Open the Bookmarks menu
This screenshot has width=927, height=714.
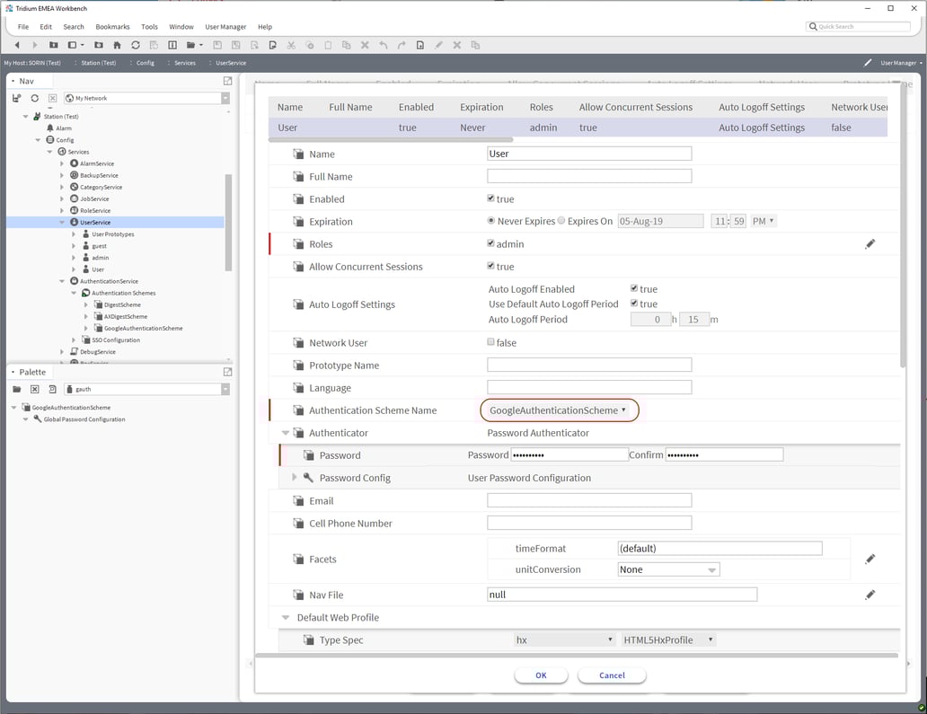[x=112, y=27]
